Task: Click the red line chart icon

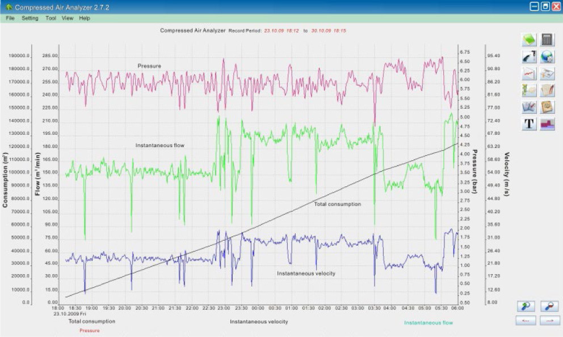Action: tap(529, 73)
